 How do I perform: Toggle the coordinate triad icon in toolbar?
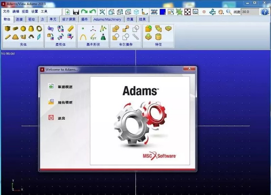145,12
